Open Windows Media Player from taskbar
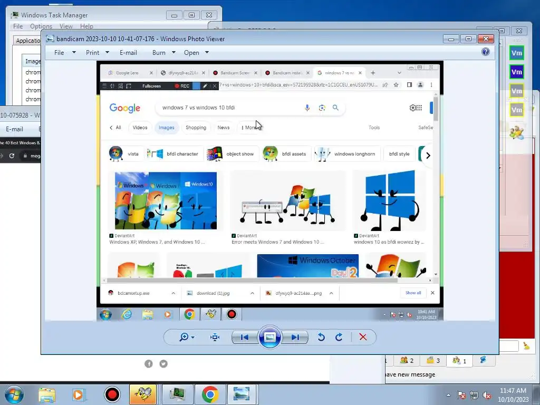This screenshot has height=405, width=540. [78, 394]
